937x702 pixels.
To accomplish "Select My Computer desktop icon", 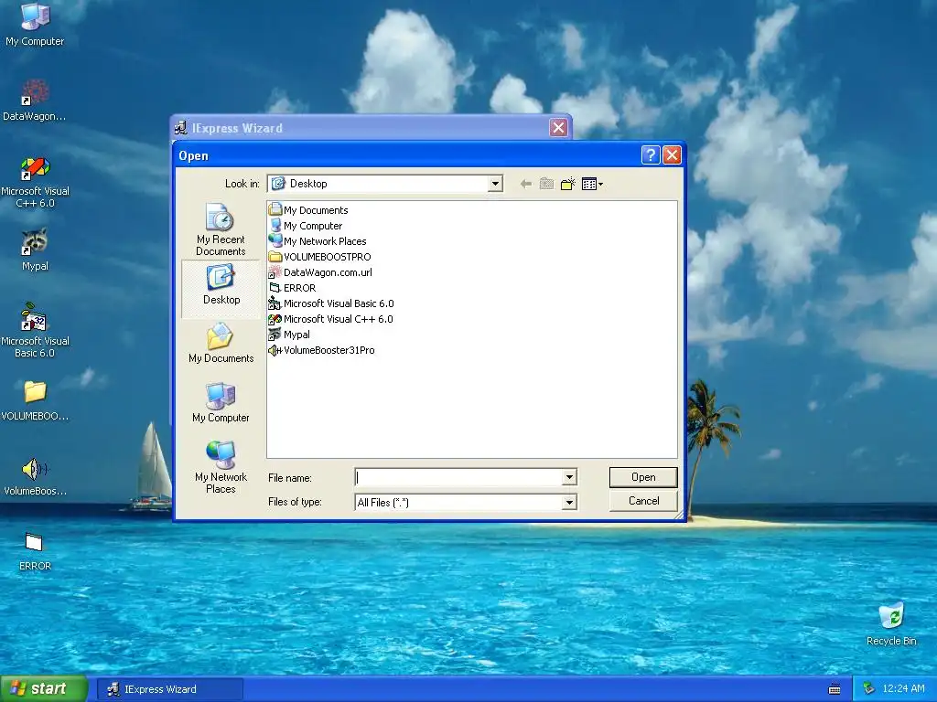I will point(35,24).
